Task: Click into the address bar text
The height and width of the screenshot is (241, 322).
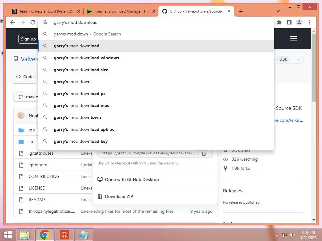Action: tap(75, 22)
